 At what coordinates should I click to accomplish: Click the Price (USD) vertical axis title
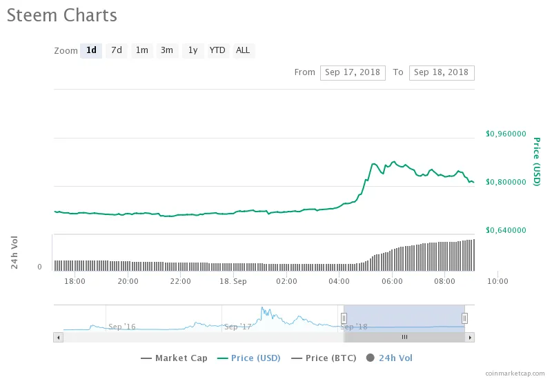[537, 162]
